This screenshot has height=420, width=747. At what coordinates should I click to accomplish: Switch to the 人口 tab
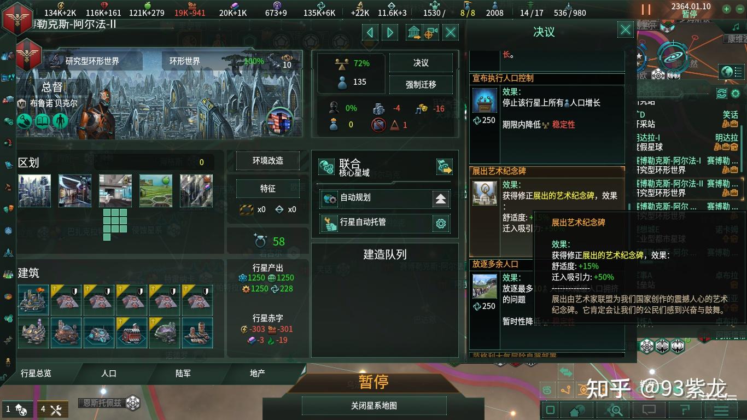pyautogui.click(x=109, y=374)
